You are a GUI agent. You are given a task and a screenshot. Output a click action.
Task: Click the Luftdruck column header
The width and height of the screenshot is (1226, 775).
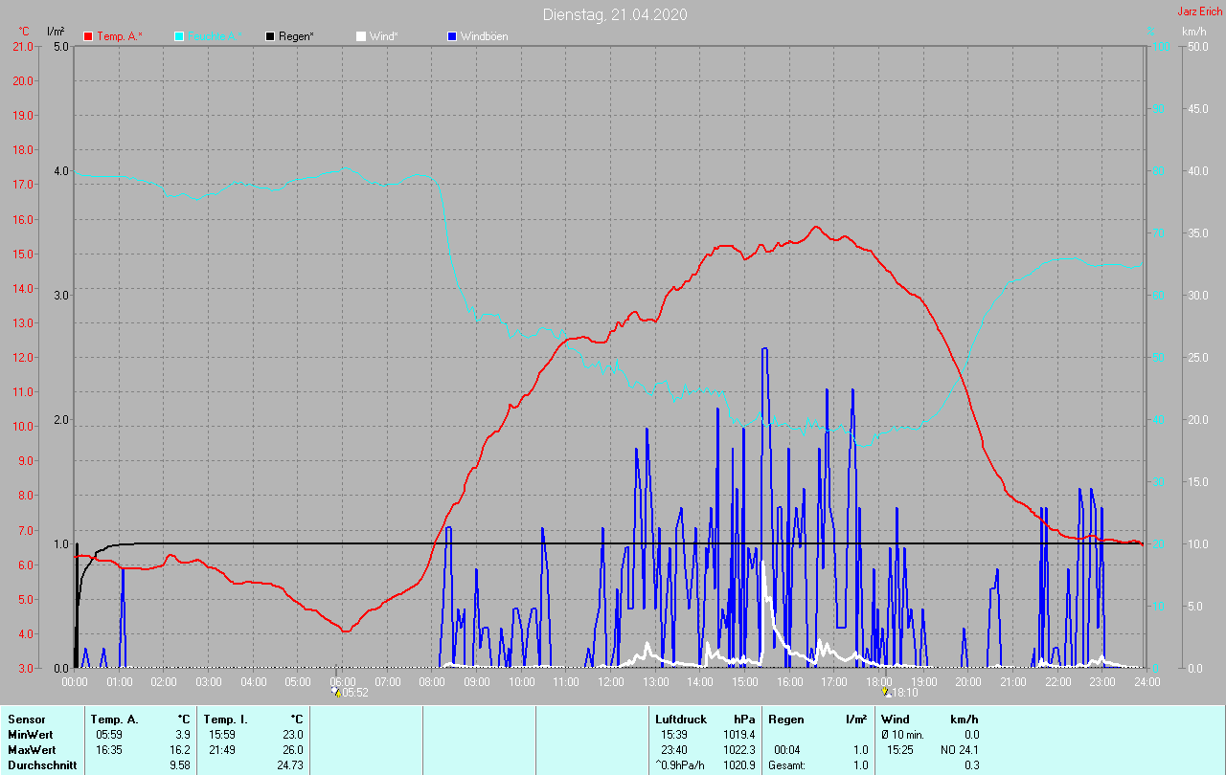tap(680, 719)
